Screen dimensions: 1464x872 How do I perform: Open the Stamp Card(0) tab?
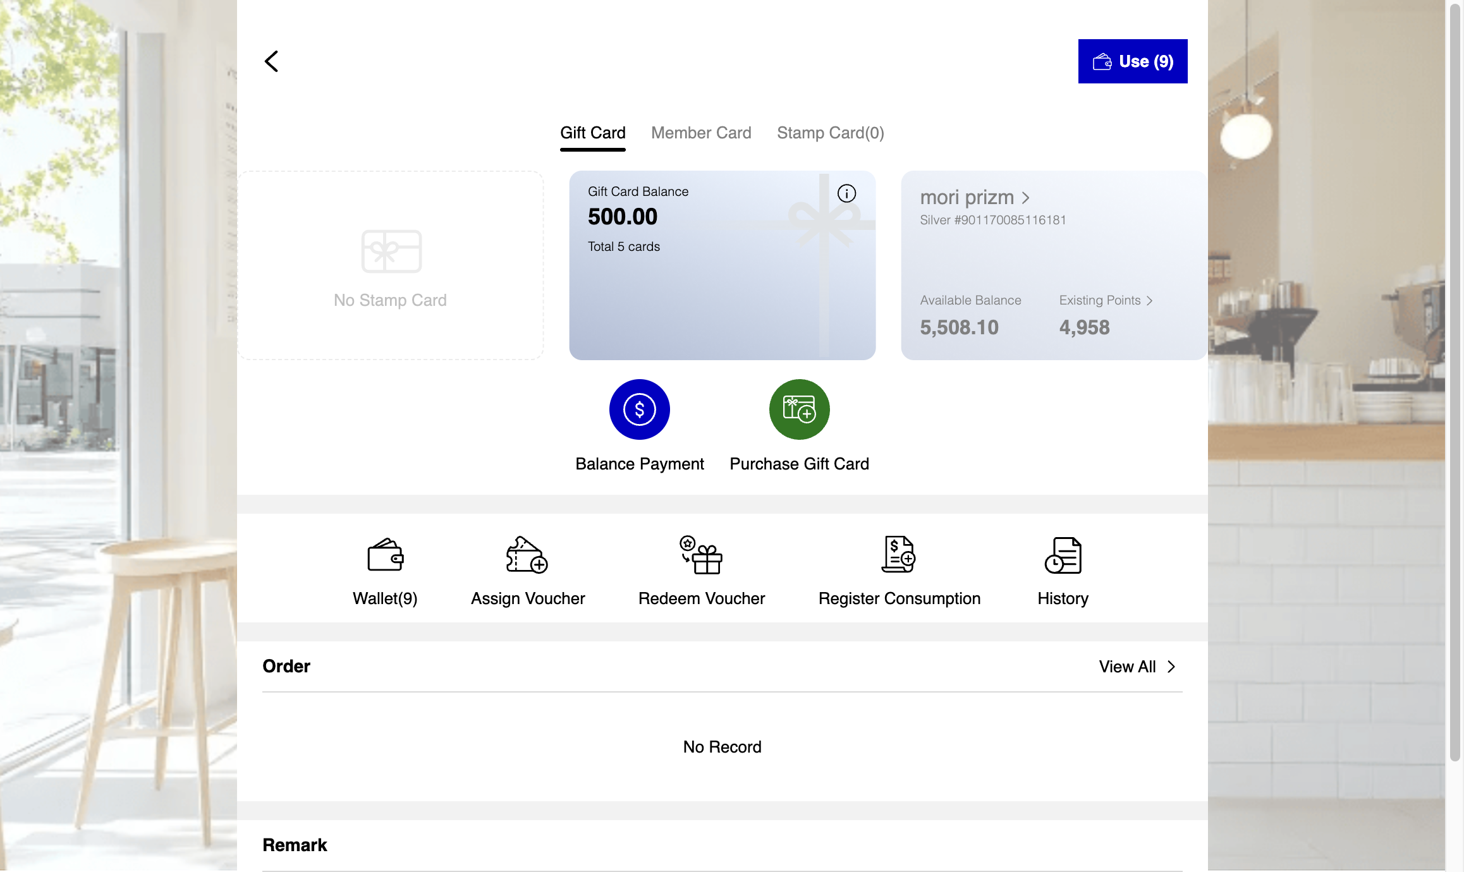pyautogui.click(x=831, y=133)
